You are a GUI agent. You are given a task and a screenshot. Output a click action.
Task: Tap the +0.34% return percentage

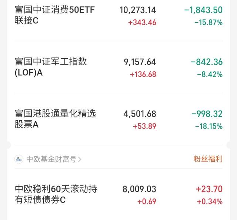pyautogui.click(x=210, y=201)
